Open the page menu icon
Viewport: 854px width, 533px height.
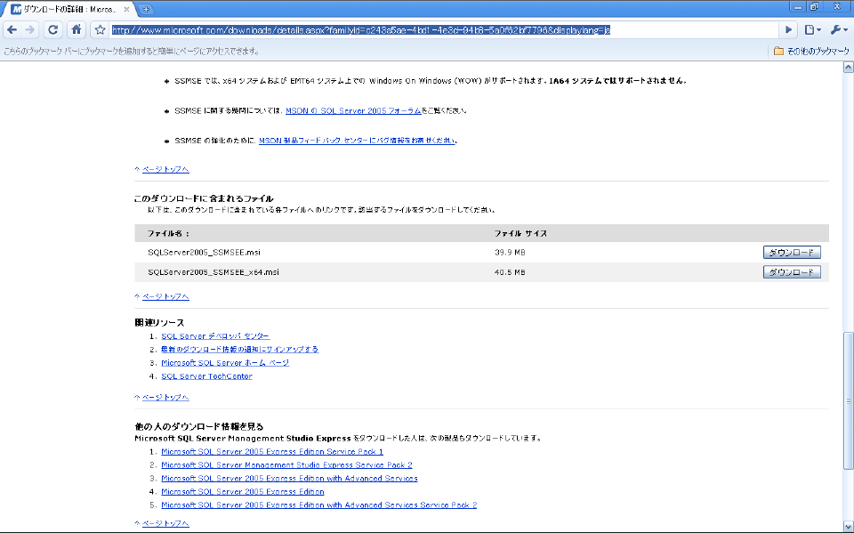point(812,30)
